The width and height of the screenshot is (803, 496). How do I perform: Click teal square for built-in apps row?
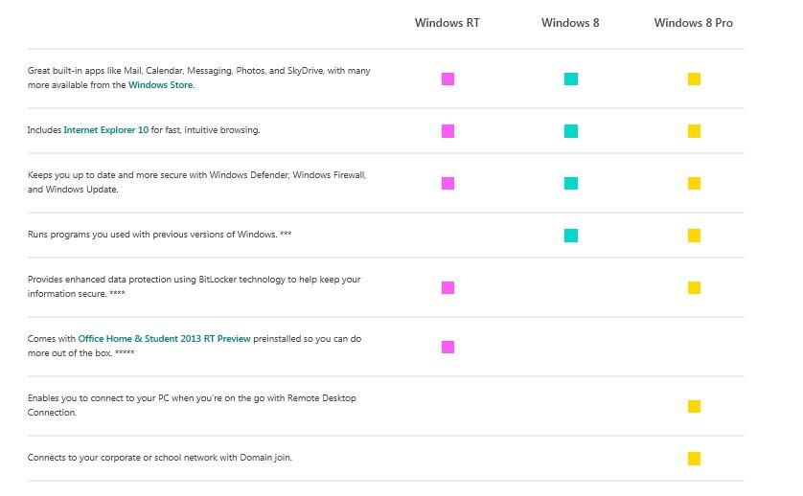click(x=571, y=79)
